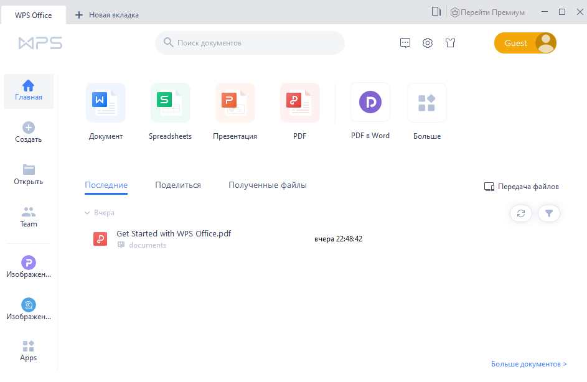The image size is (587, 382).
Task: Switch to the WPS Office tab
Action: coord(34,16)
